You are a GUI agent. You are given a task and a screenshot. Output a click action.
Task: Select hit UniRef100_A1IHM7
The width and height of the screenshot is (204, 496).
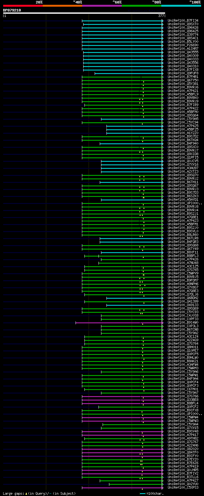point(183,49)
